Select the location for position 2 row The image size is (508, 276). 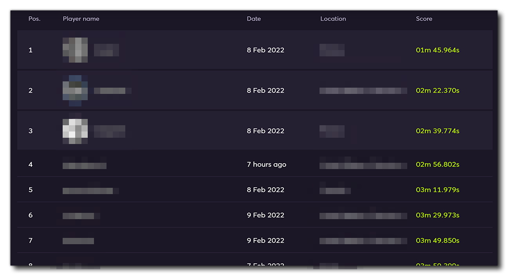(x=363, y=91)
